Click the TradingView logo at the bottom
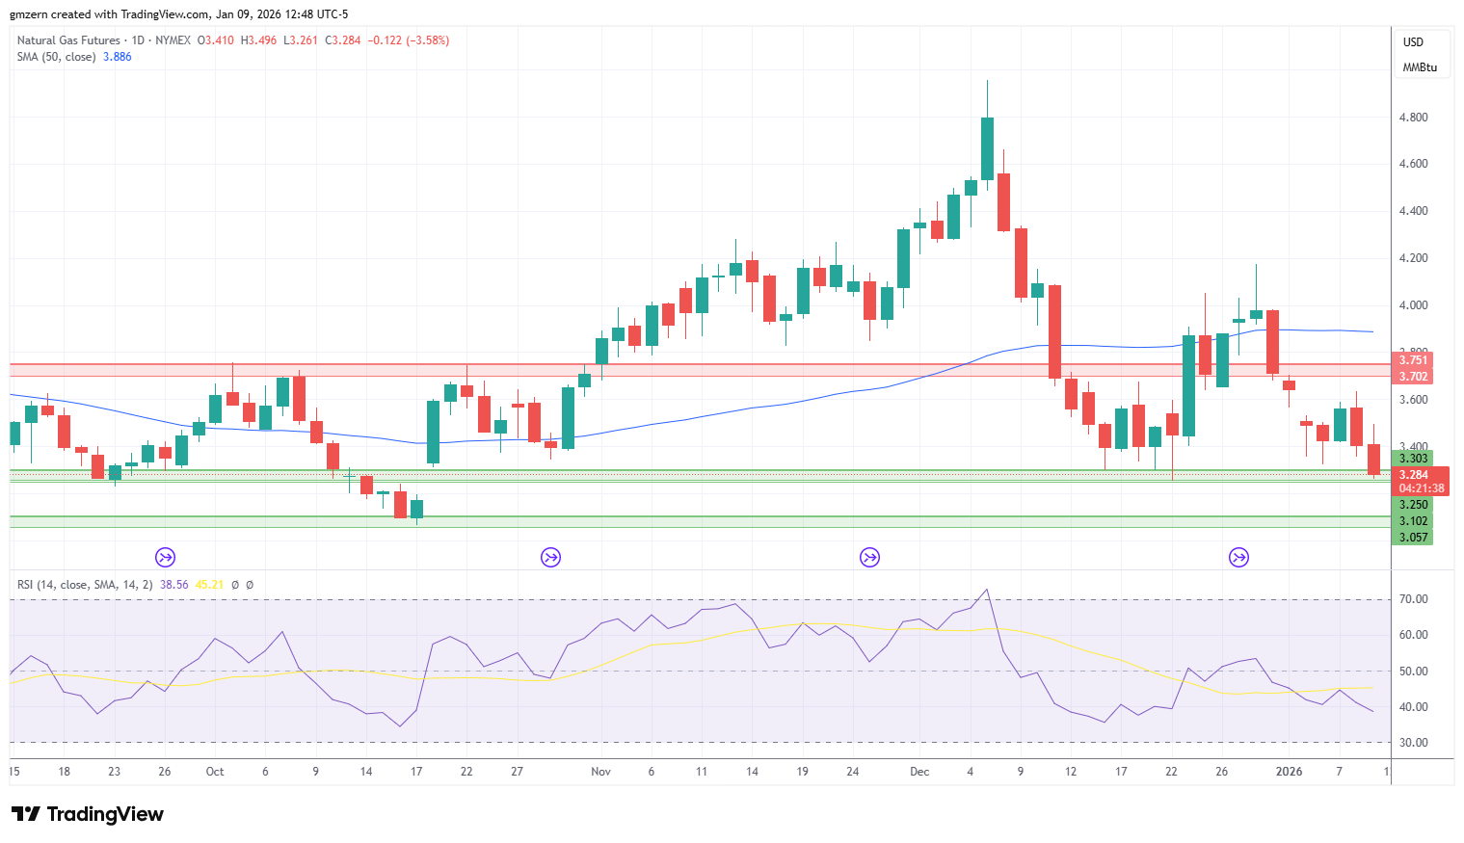 tap(88, 814)
